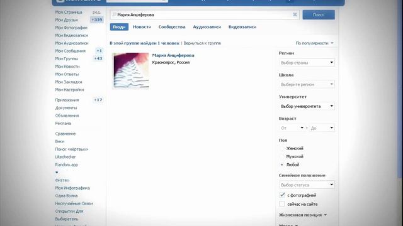The height and width of the screenshot is (226, 403).
Task: Click the Поиск search button
Action: point(319,15)
